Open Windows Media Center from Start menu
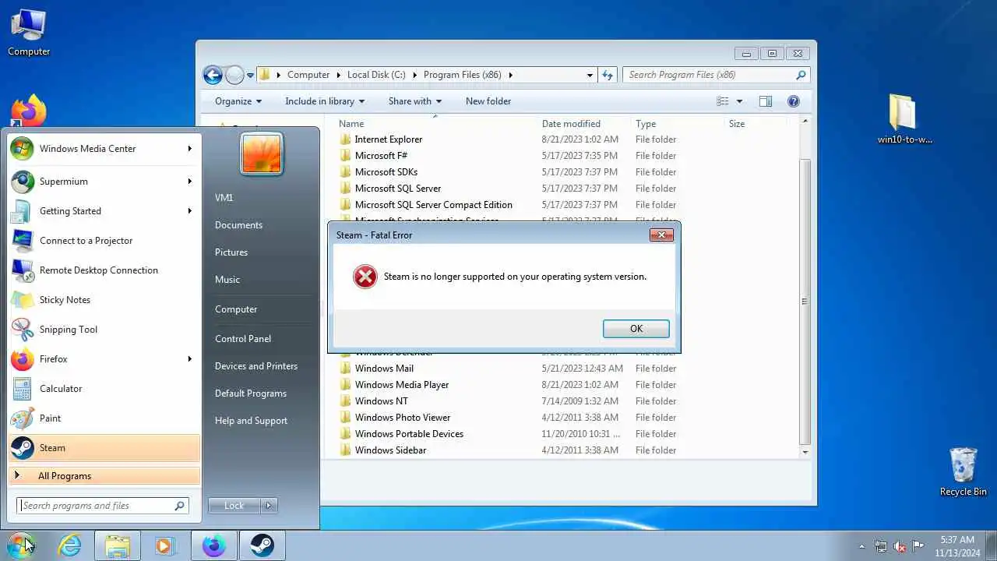The height and width of the screenshot is (561, 997). (104, 149)
